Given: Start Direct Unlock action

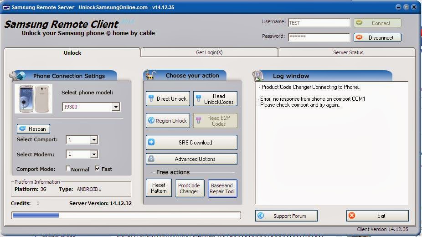Looking at the screenshot, I should pyautogui.click(x=168, y=99).
